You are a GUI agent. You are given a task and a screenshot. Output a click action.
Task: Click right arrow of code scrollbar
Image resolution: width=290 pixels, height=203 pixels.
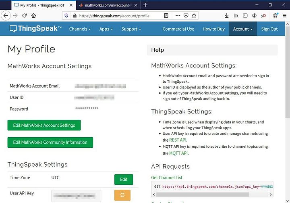point(271,195)
